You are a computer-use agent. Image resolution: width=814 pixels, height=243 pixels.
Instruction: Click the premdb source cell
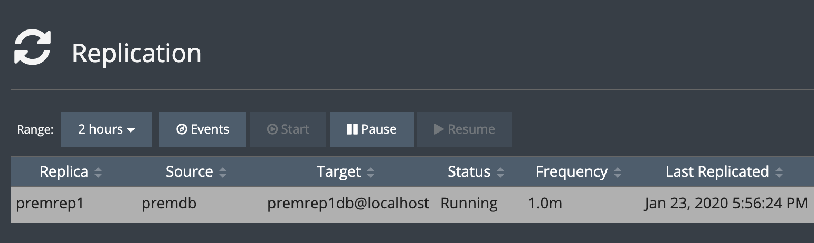tap(169, 204)
